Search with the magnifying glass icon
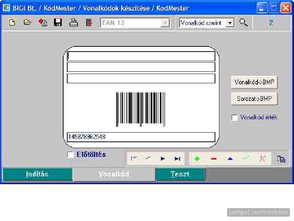The width and height of the screenshot is (294, 221). [243, 22]
